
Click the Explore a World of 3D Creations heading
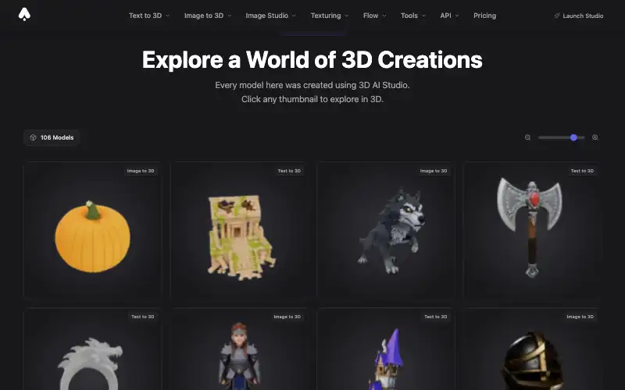tap(312, 60)
